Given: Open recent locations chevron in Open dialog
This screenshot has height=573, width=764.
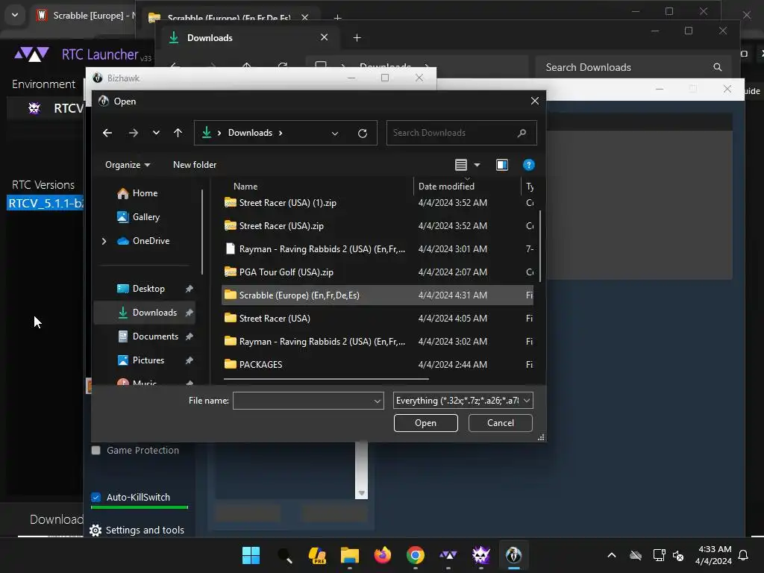Looking at the screenshot, I should click(x=156, y=133).
